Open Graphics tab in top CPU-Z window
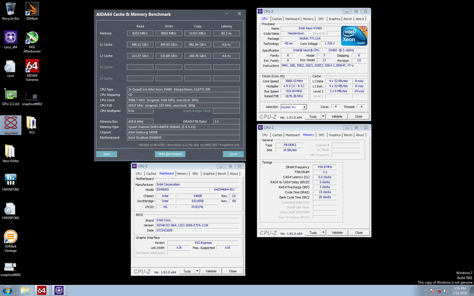Viewport: 474px width, 296px height. click(x=335, y=19)
